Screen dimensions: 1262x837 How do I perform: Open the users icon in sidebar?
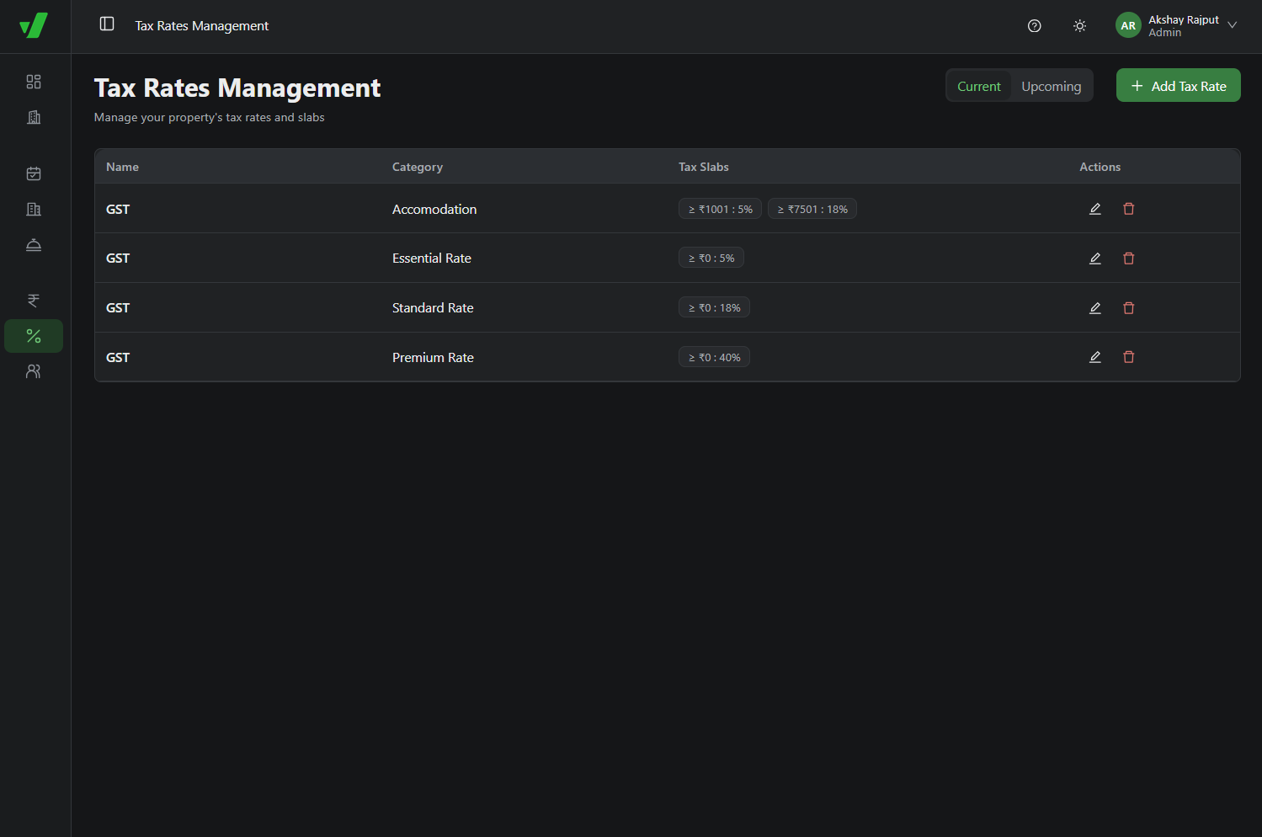click(34, 371)
